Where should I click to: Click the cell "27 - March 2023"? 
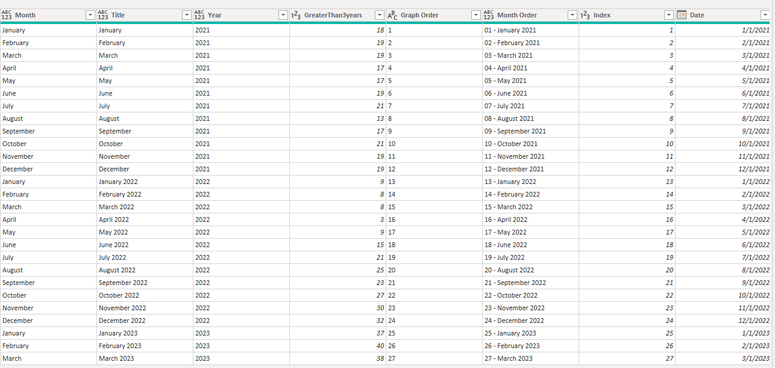530,358
